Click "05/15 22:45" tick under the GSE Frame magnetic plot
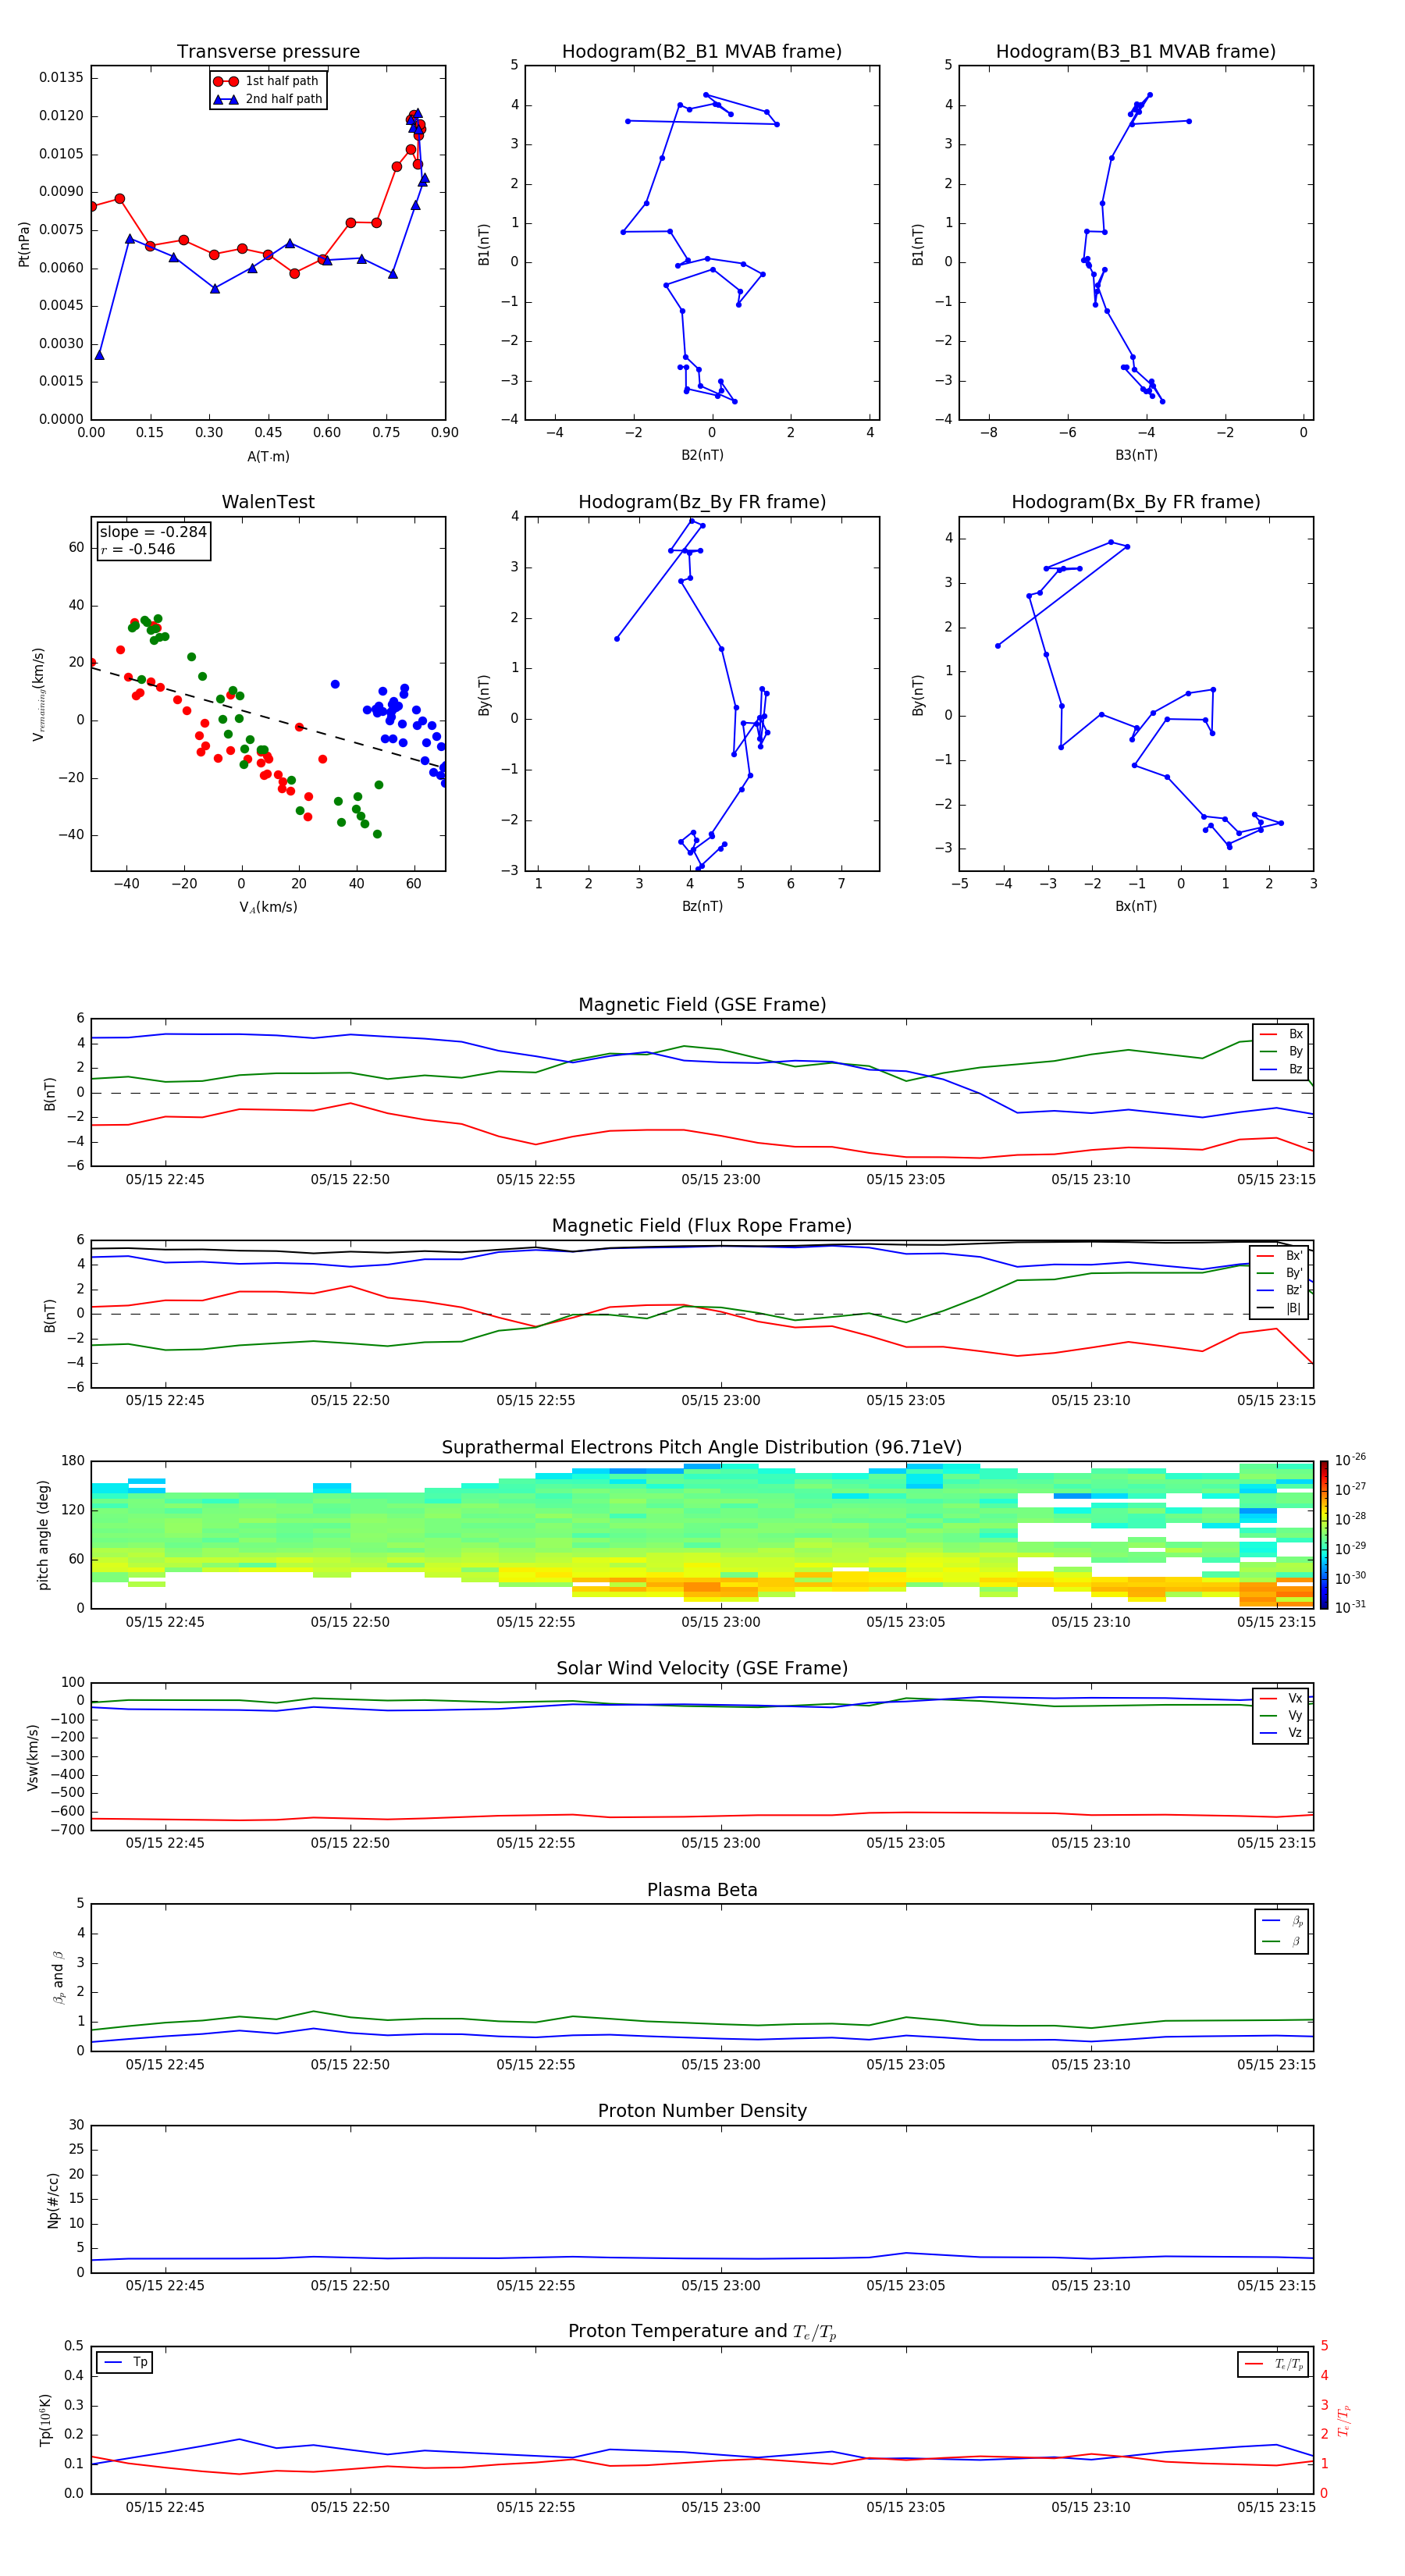This screenshot has width=1405, height=2576. (x=165, y=1180)
